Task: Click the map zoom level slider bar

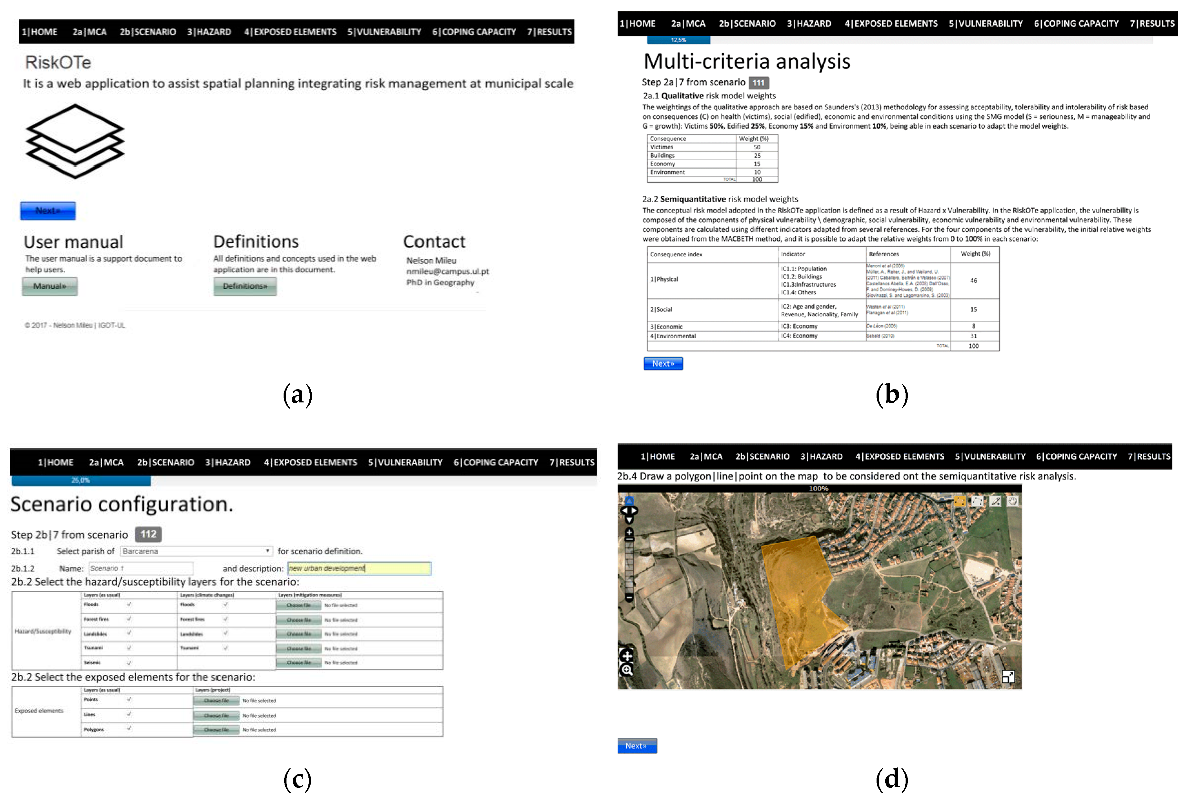Action: point(629,568)
